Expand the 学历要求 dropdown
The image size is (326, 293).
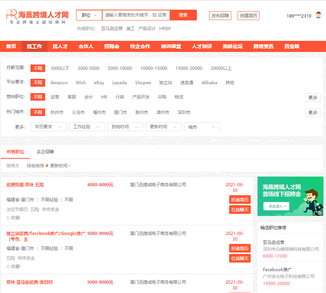coord(48,127)
